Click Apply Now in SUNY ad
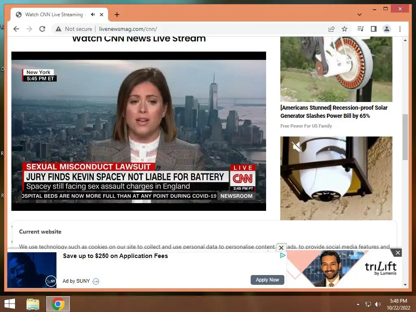The height and width of the screenshot is (312, 416). point(267,279)
